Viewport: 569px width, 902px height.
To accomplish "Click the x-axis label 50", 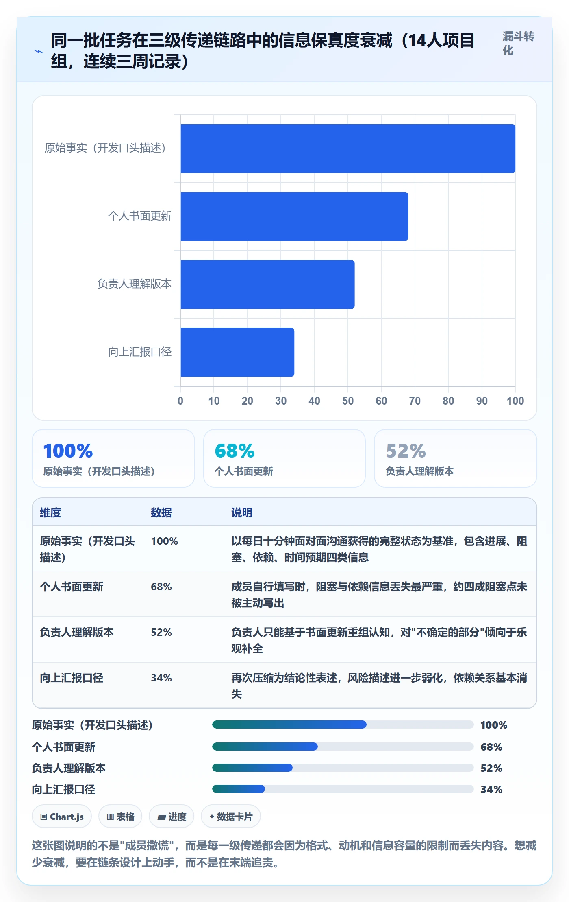I will tap(348, 401).
